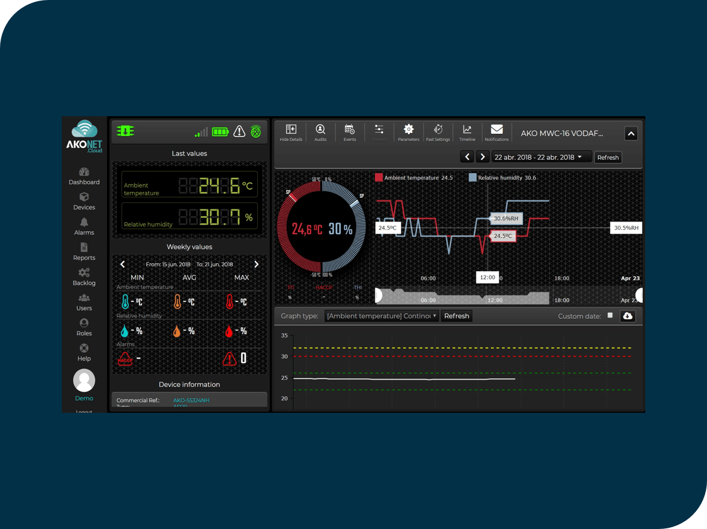Collapse the device panel with chevron
Image resolution: width=707 pixels, height=529 pixels.
pos(631,134)
